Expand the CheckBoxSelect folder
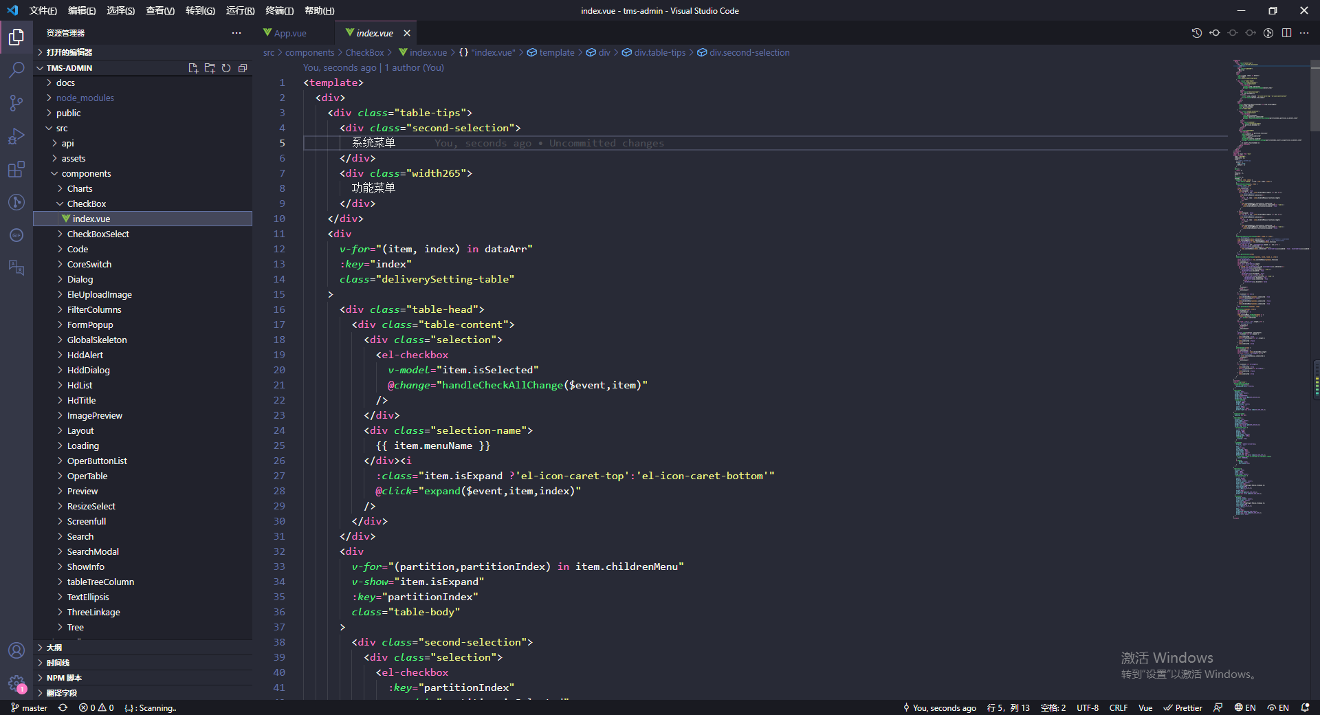 (x=143, y=234)
